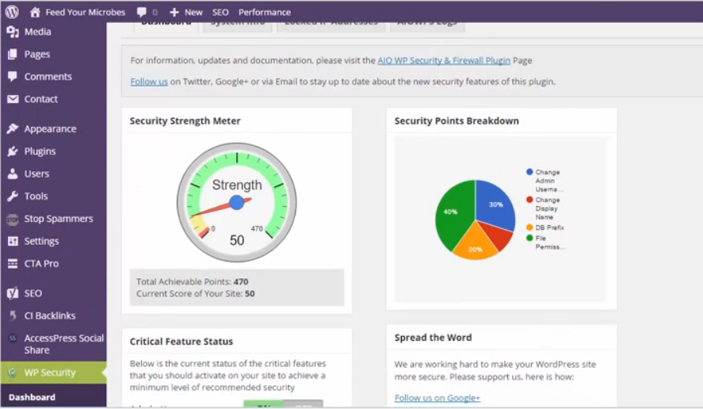703x409 pixels.
Task: Click the WordPress logo icon
Action: [x=12, y=12]
